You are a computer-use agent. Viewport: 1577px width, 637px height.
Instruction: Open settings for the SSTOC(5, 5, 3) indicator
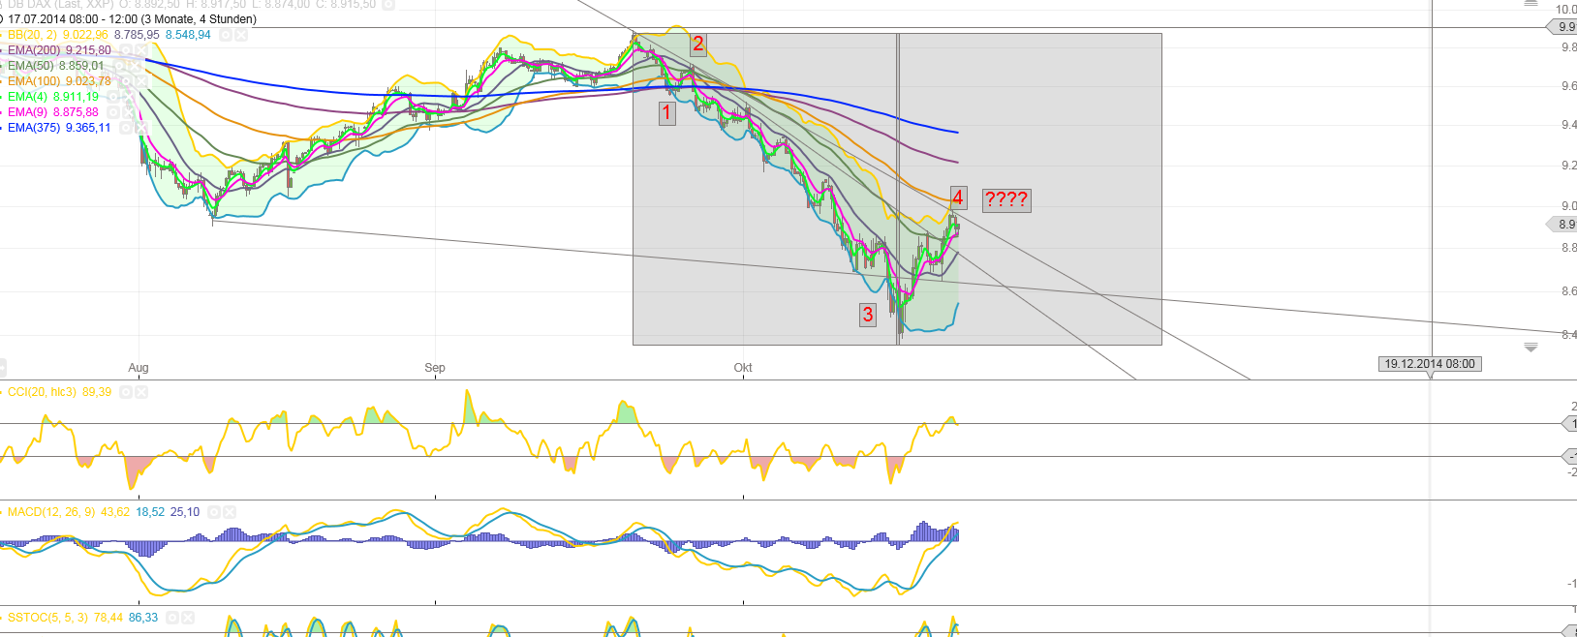coord(172,618)
